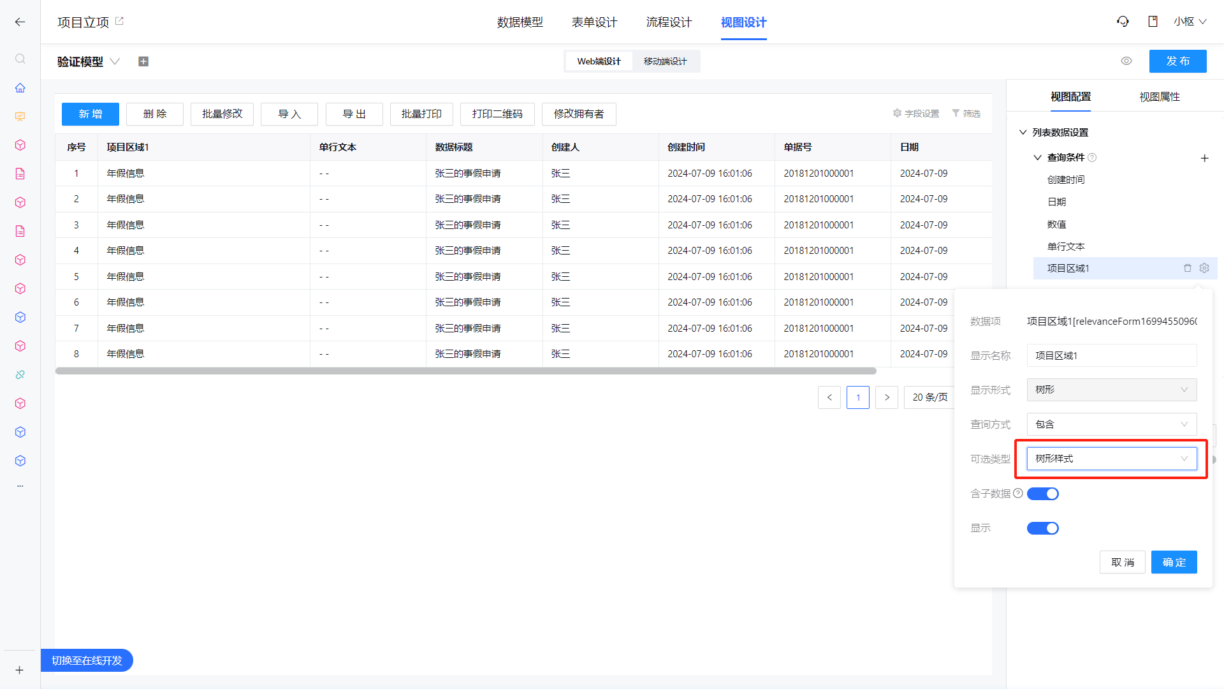Open the green link icon in sidebar

tap(20, 374)
